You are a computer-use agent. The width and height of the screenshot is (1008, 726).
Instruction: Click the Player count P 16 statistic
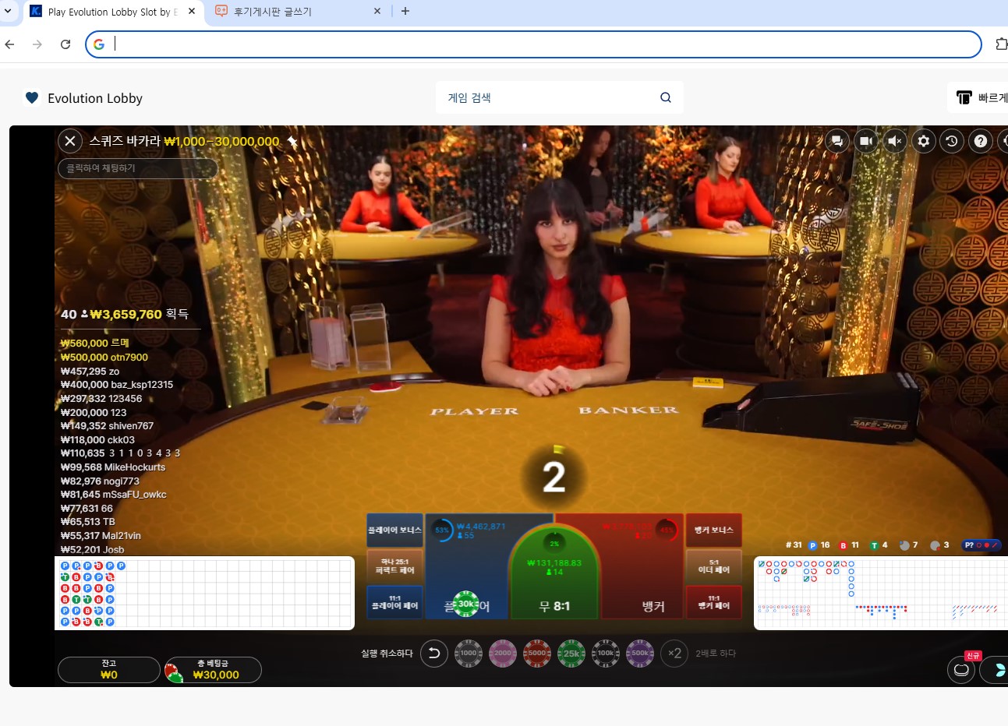click(x=819, y=545)
